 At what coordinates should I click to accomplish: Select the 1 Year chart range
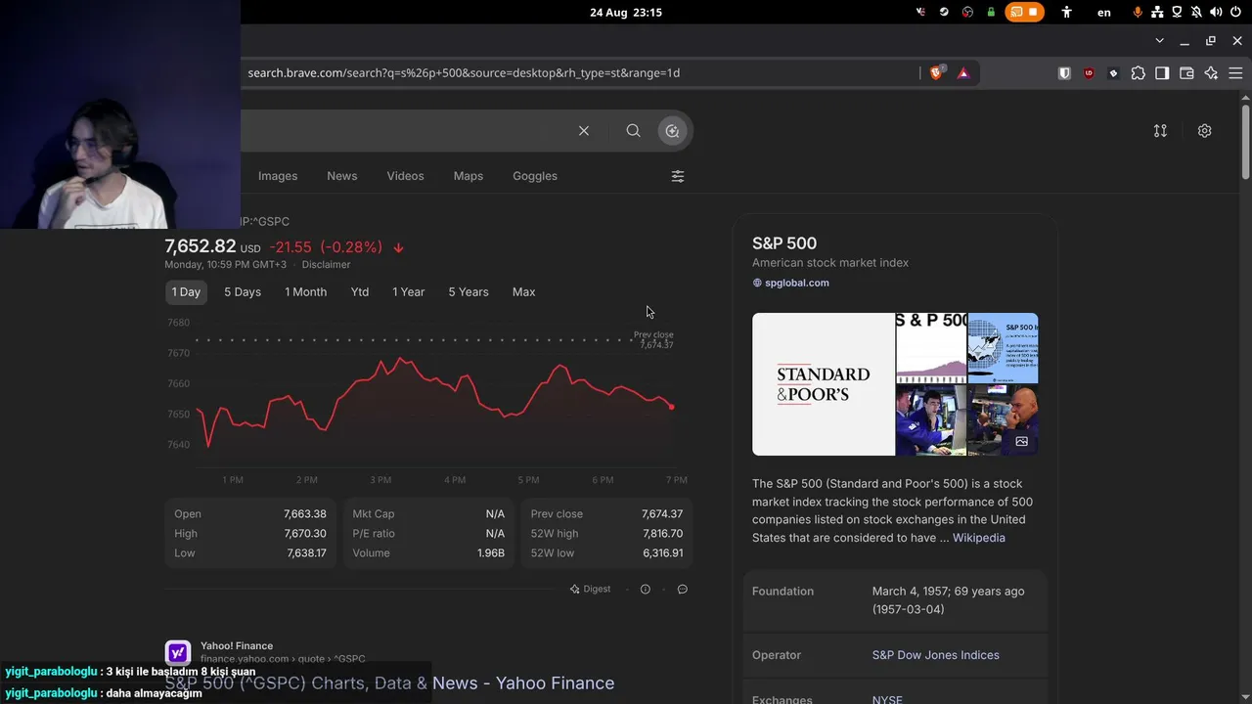409,292
